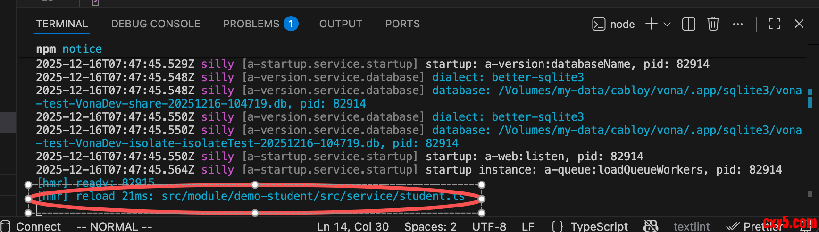819x232 pixels.
Task: Select file encoding UTF-8
Action: (x=489, y=226)
